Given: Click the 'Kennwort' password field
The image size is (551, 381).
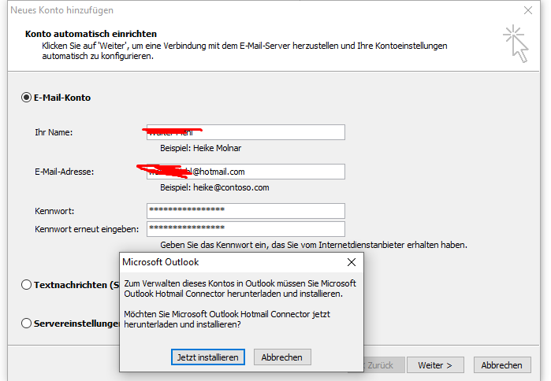Looking at the screenshot, I should point(246,211).
